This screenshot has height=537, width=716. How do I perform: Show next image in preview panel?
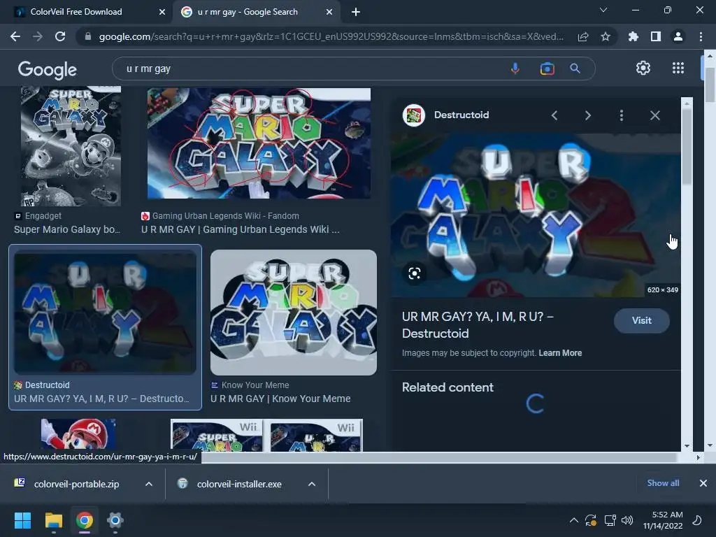(x=587, y=115)
